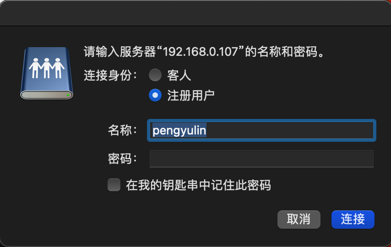Click the highlighted pengyulin text
The height and width of the screenshot is (247, 391).
[179, 131]
